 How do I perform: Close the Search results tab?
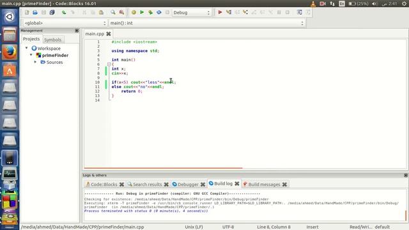(x=166, y=185)
